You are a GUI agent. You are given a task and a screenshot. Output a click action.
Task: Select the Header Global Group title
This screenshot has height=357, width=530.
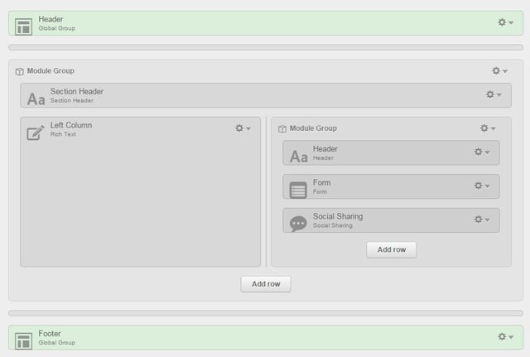pyautogui.click(x=51, y=19)
